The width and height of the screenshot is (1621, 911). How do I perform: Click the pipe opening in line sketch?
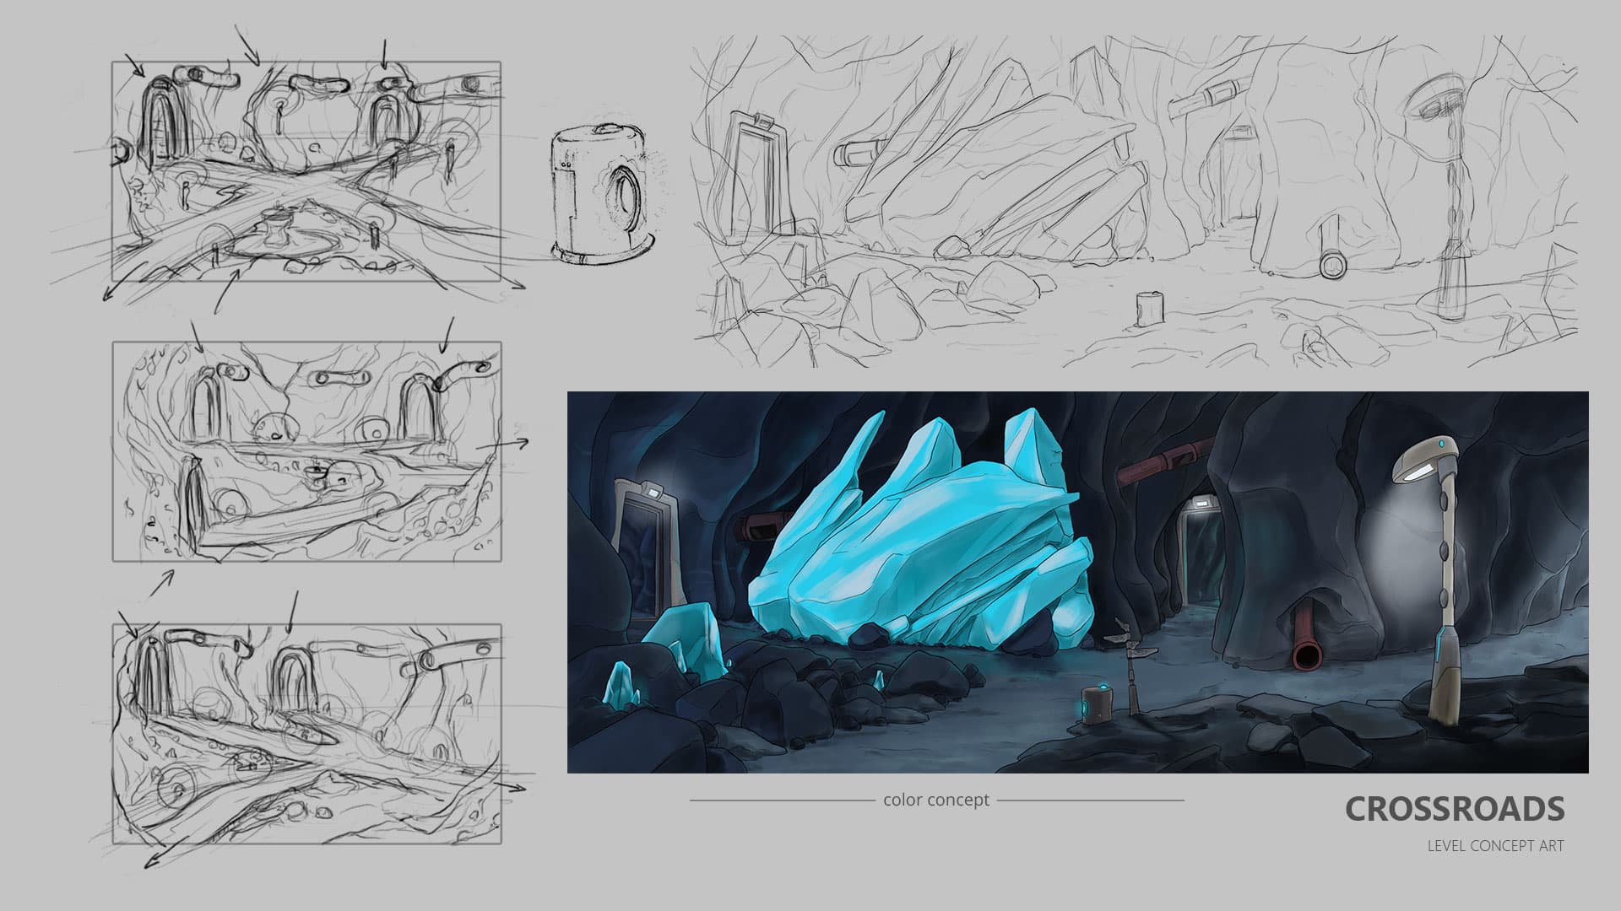coord(1332,264)
